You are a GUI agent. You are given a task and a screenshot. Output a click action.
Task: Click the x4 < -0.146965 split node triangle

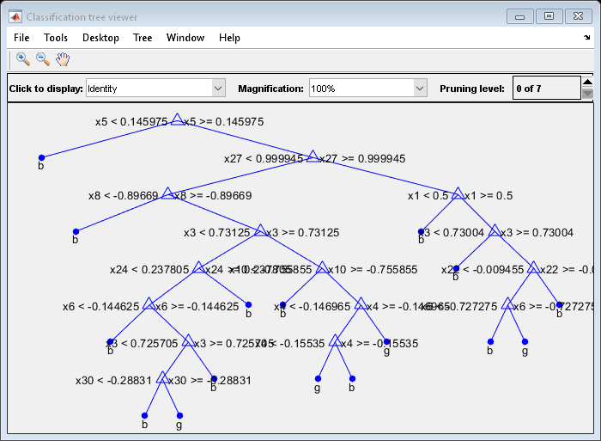(361, 304)
